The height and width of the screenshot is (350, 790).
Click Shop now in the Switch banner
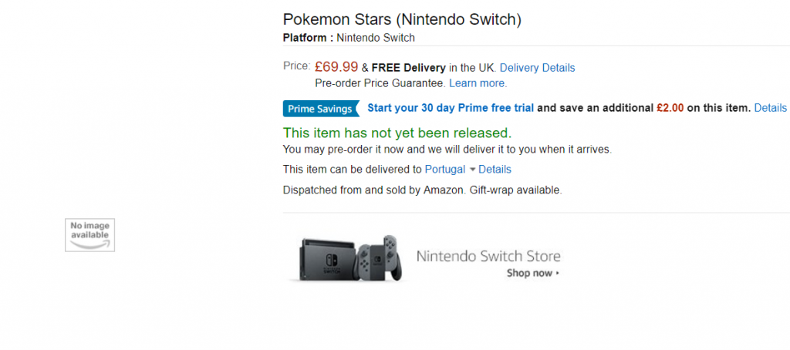tap(529, 274)
